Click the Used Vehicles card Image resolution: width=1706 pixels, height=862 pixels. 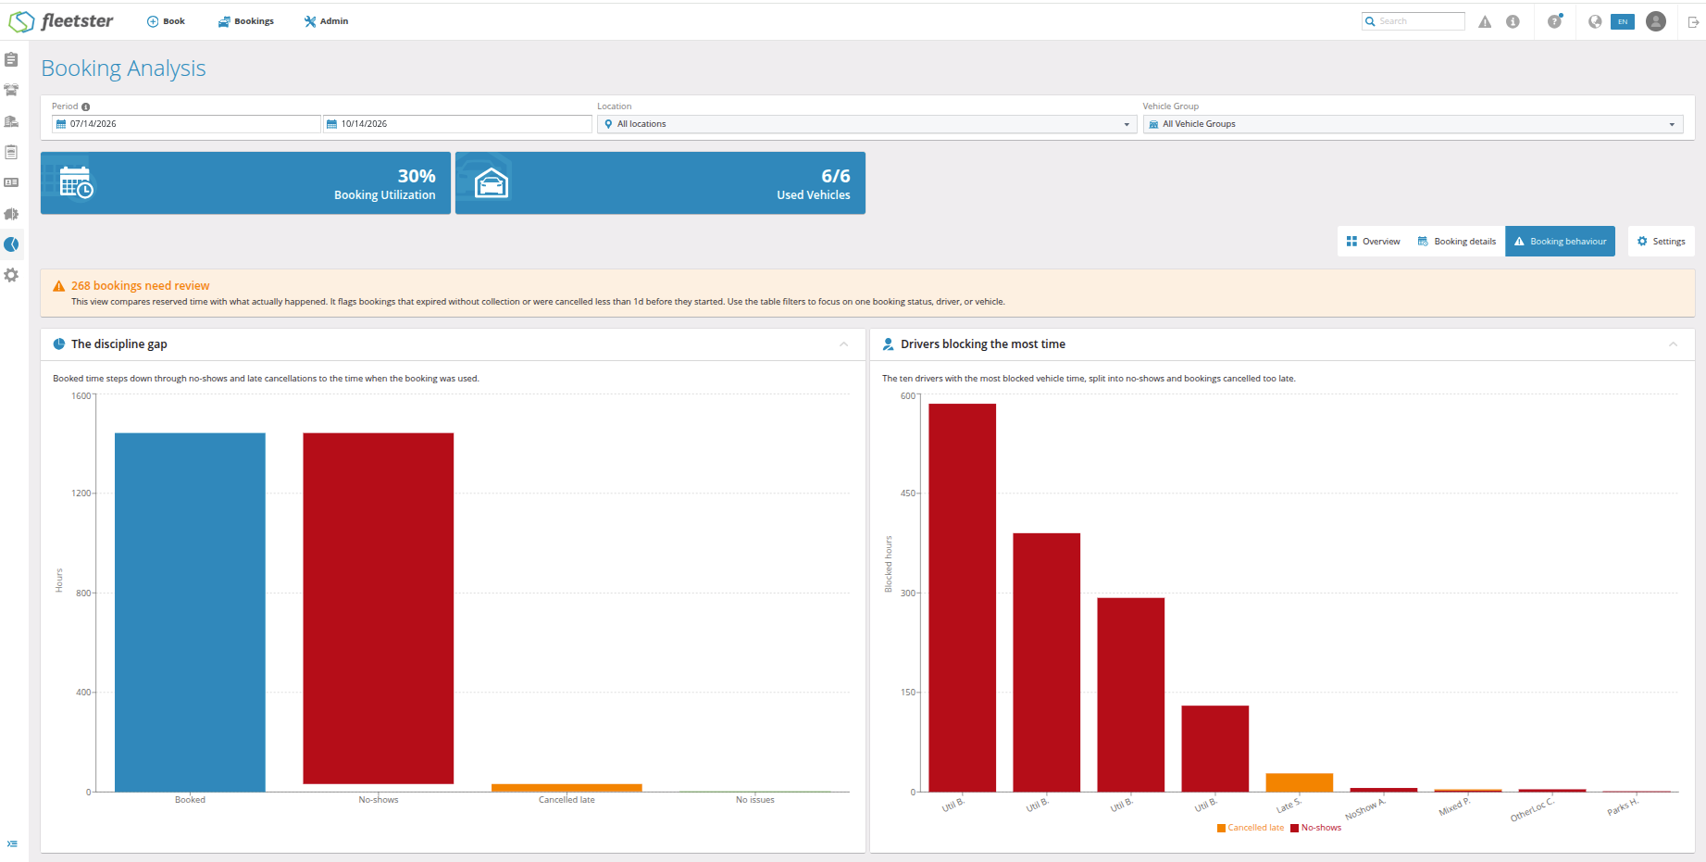(x=660, y=183)
